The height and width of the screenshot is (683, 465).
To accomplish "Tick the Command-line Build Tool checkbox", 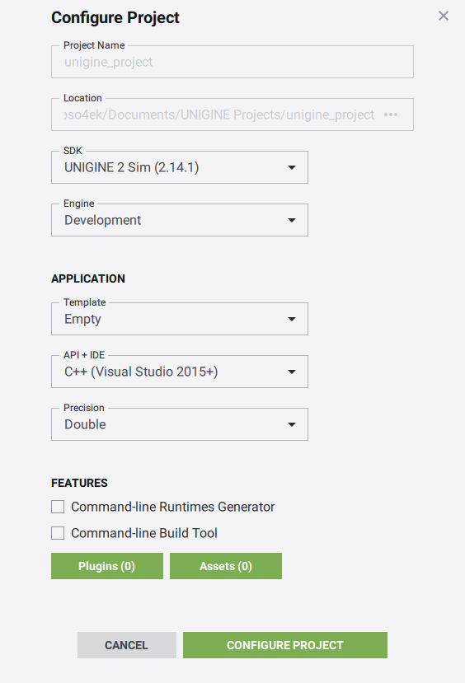I will (58, 533).
